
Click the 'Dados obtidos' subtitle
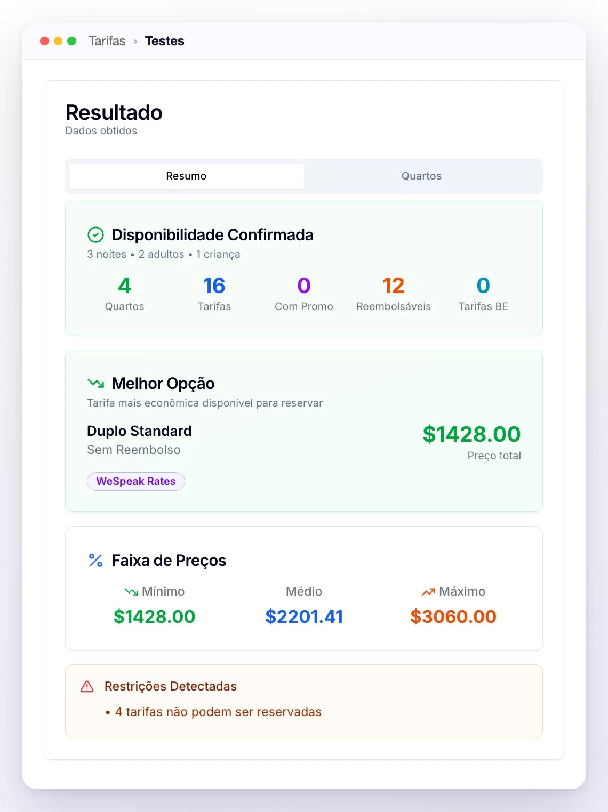pyautogui.click(x=101, y=131)
